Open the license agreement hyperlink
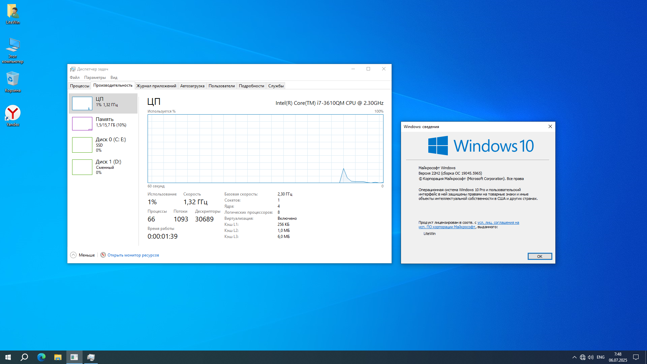The image size is (647, 364). (x=498, y=222)
